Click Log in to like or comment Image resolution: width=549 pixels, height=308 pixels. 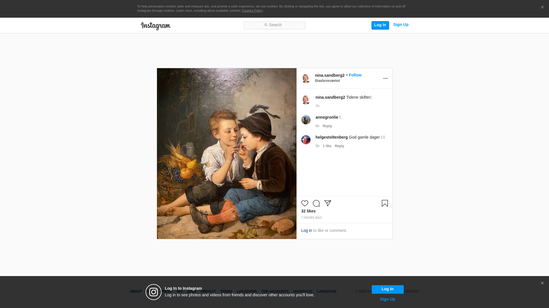(307, 230)
